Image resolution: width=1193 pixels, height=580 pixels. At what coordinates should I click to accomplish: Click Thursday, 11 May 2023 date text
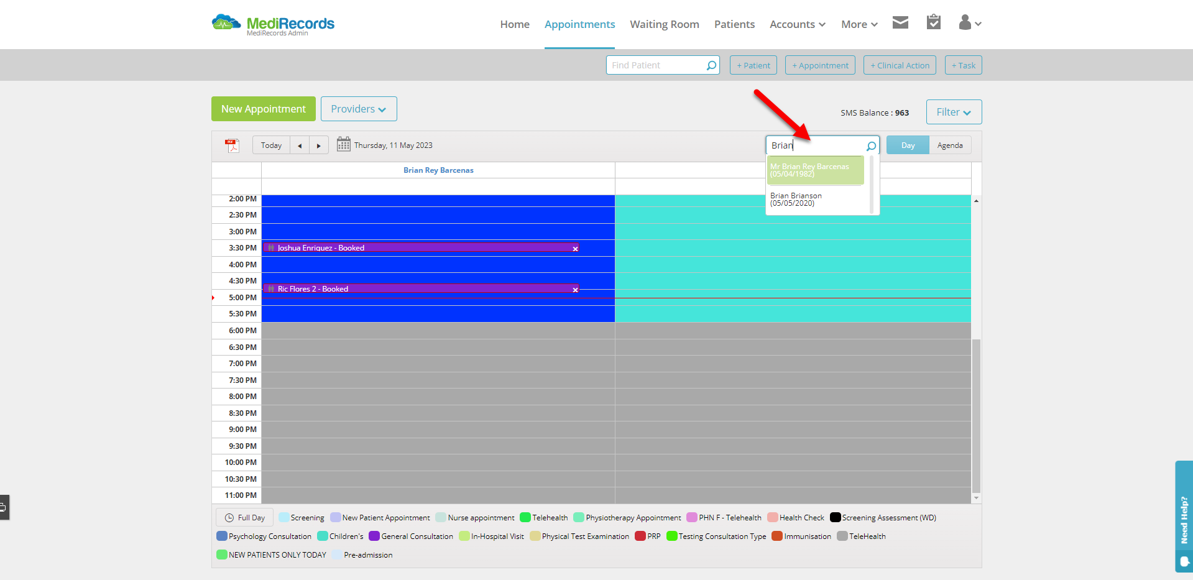click(394, 145)
